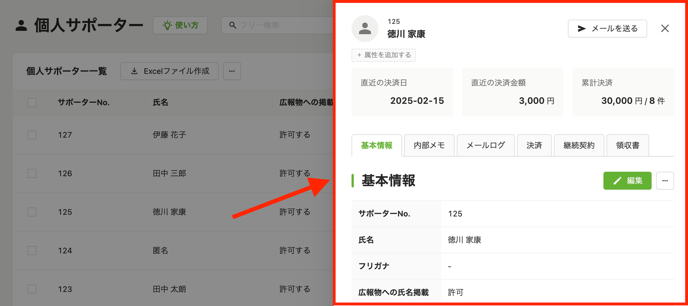Viewport: 688px width, 306px height.
Task: Click + 属性を追加する tag button
Action: click(x=384, y=55)
